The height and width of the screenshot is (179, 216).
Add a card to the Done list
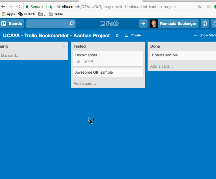[x=162, y=66]
